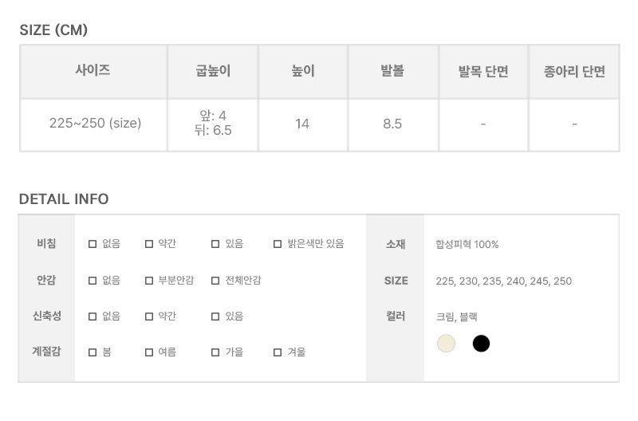This screenshot has height=421, width=638.
Task: Check the 없음 box in 신축성 row
Action: 93,317
